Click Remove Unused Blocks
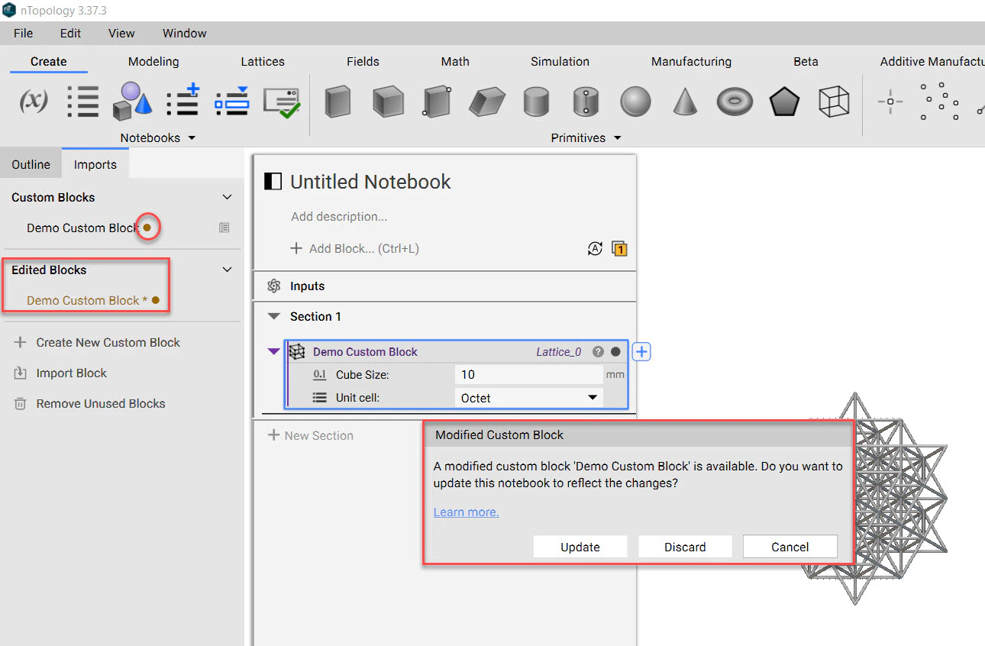985x646 pixels. [x=89, y=403]
